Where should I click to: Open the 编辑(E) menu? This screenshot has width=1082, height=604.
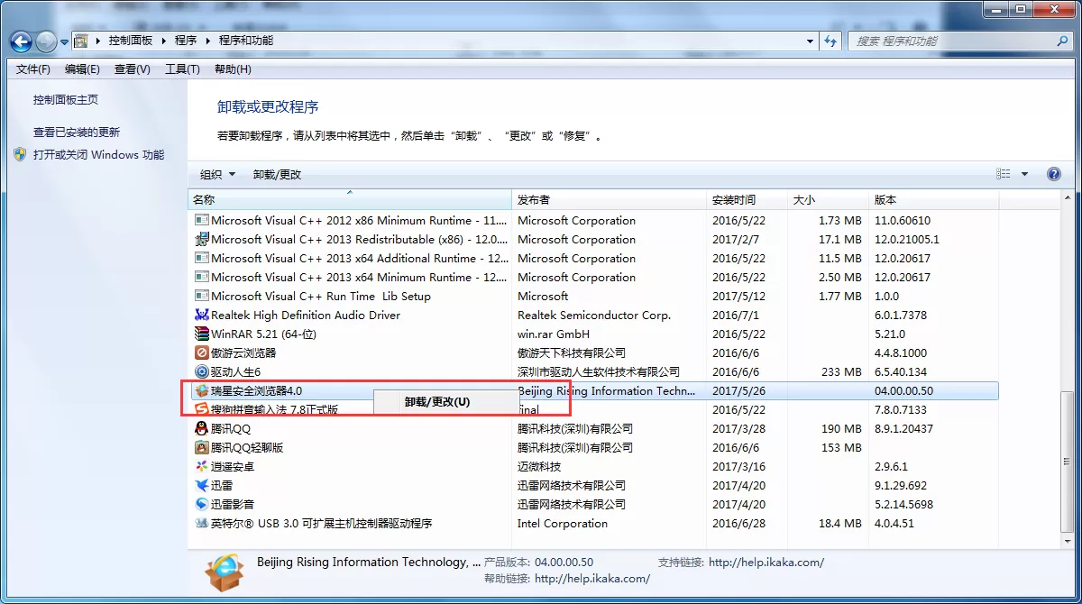(x=82, y=69)
